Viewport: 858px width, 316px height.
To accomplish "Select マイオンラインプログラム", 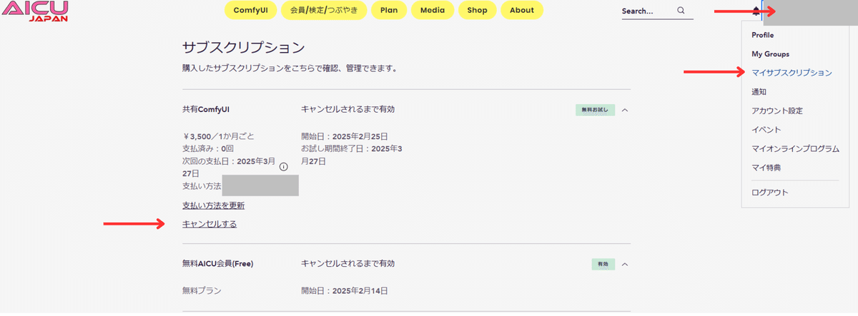I will click(x=795, y=149).
